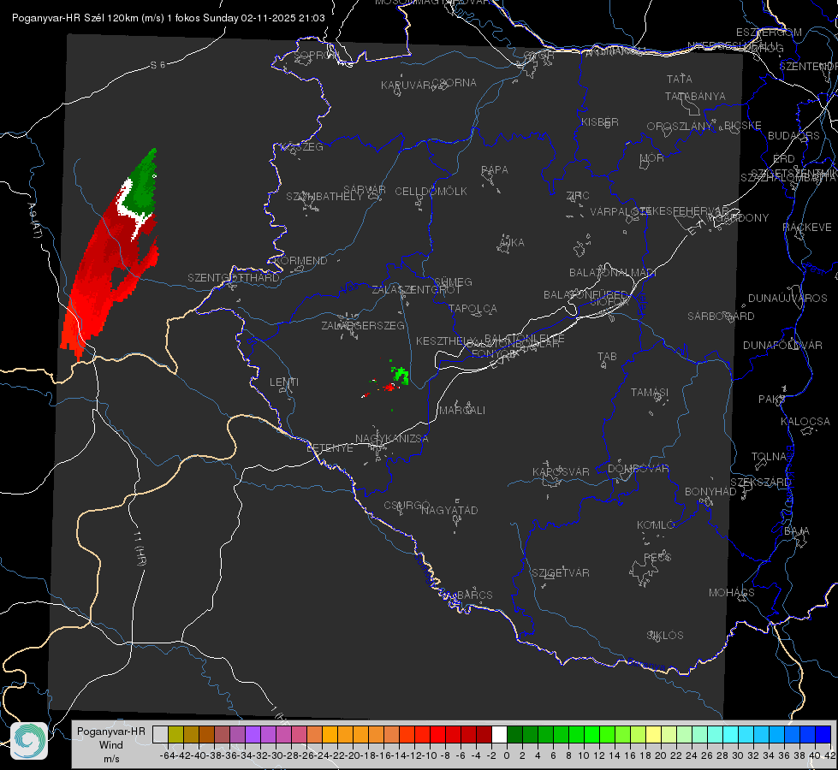Select the KAPOSVÁR label

pyautogui.click(x=561, y=471)
